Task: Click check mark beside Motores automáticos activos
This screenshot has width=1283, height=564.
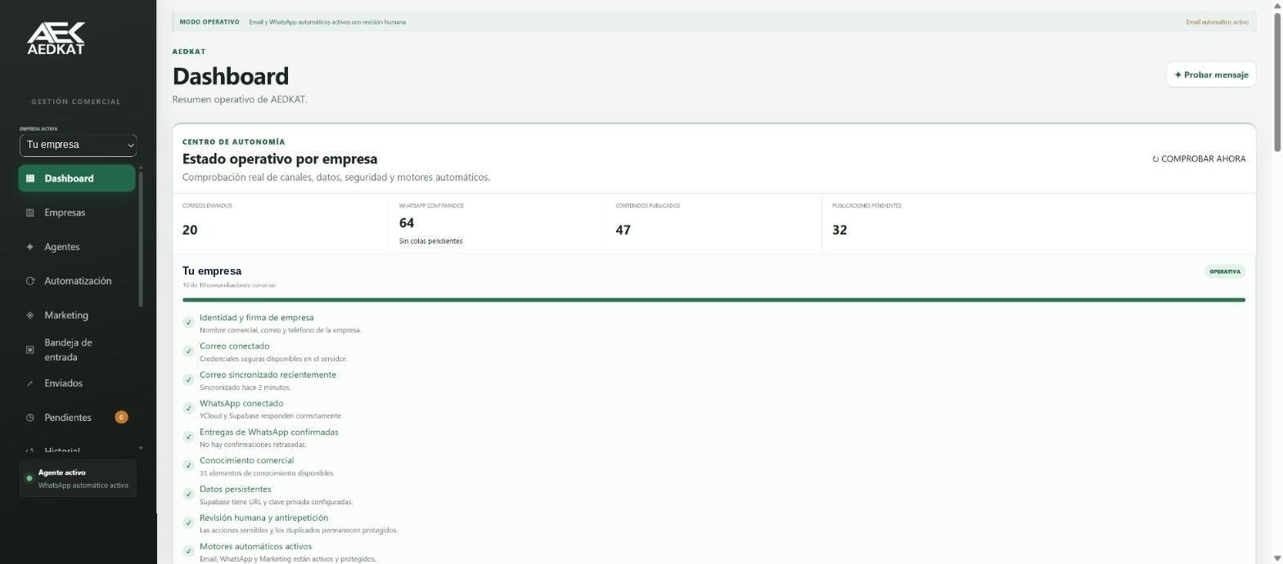Action: point(188,551)
